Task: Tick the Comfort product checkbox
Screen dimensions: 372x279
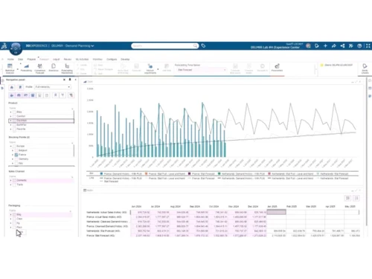Action: (x=14, y=116)
